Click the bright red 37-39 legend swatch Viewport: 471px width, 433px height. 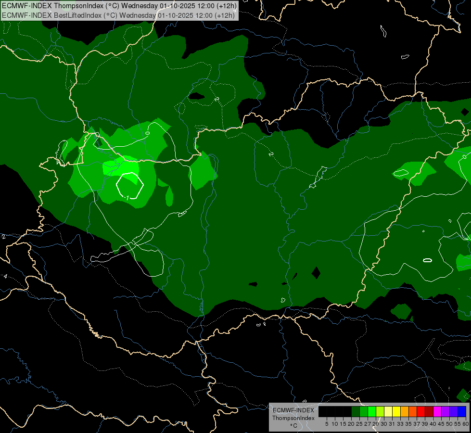pyautogui.click(x=421, y=411)
